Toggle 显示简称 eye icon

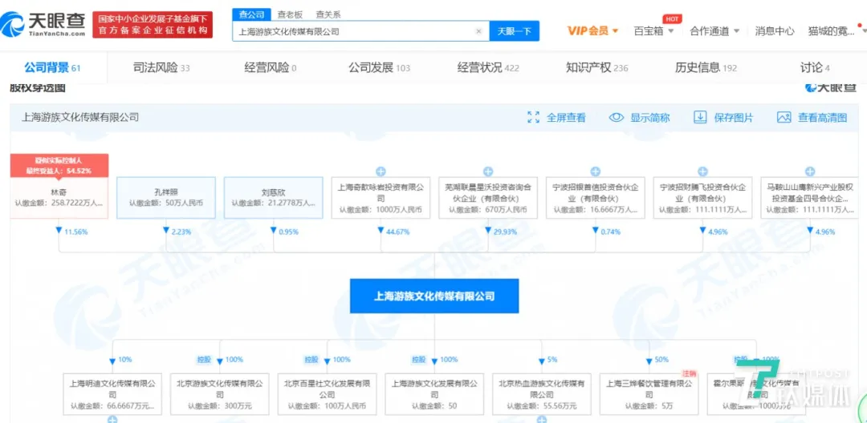(x=617, y=118)
